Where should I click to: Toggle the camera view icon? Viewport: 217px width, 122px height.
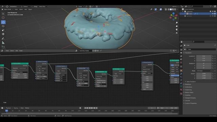pos(177,29)
